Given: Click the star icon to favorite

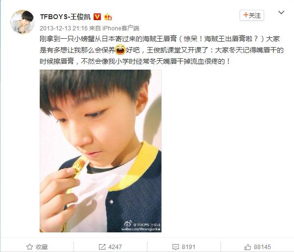Looking at the screenshot, I should coord(29,247).
